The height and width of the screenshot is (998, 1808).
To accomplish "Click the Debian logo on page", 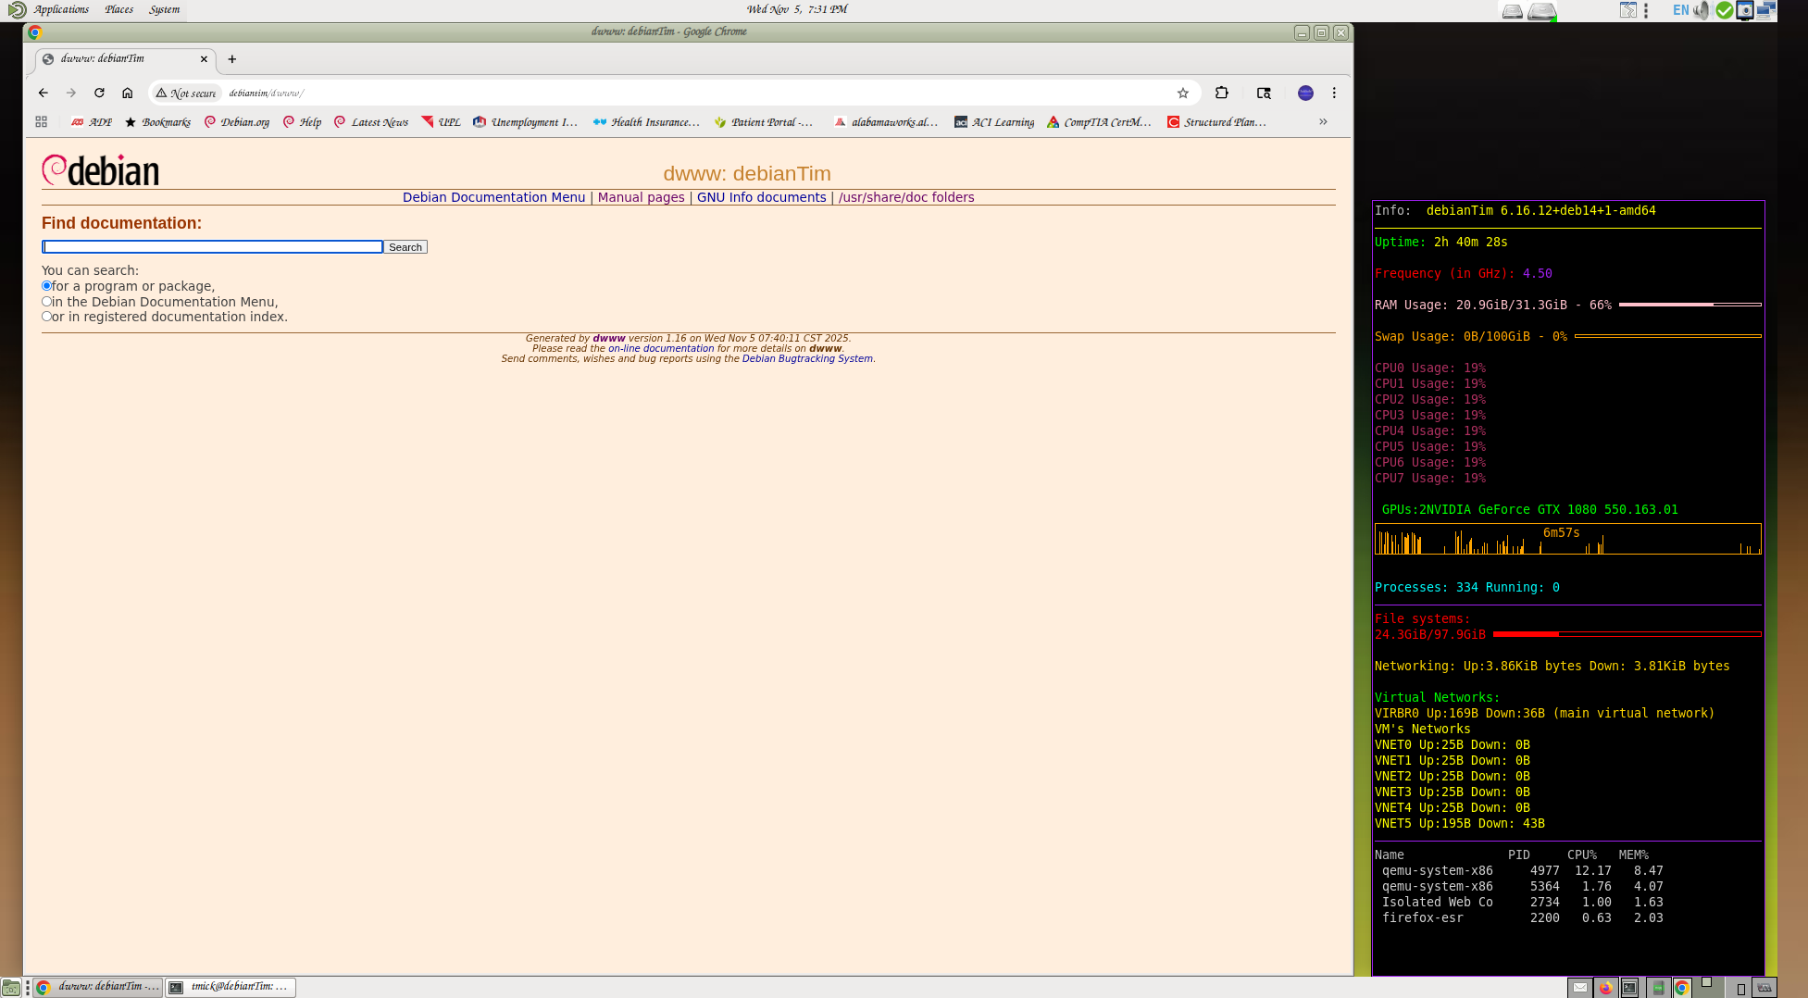I will pos(101,171).
